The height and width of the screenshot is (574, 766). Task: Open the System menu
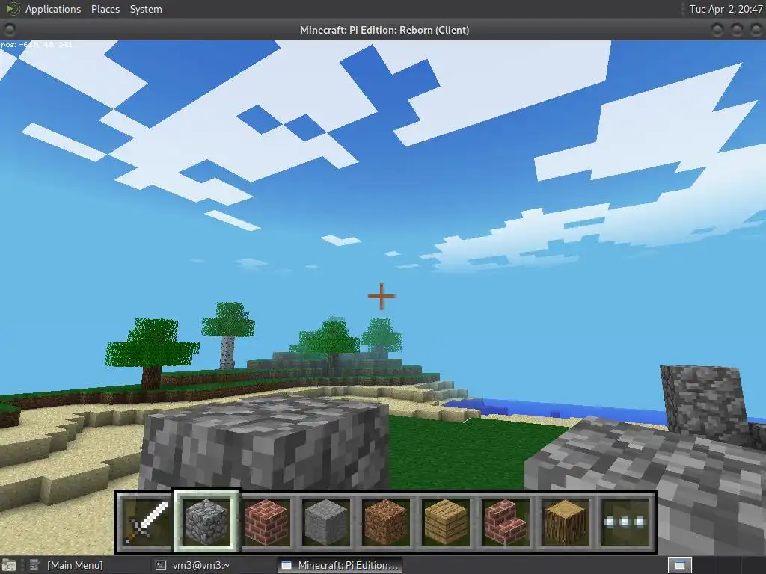[146, 9]
